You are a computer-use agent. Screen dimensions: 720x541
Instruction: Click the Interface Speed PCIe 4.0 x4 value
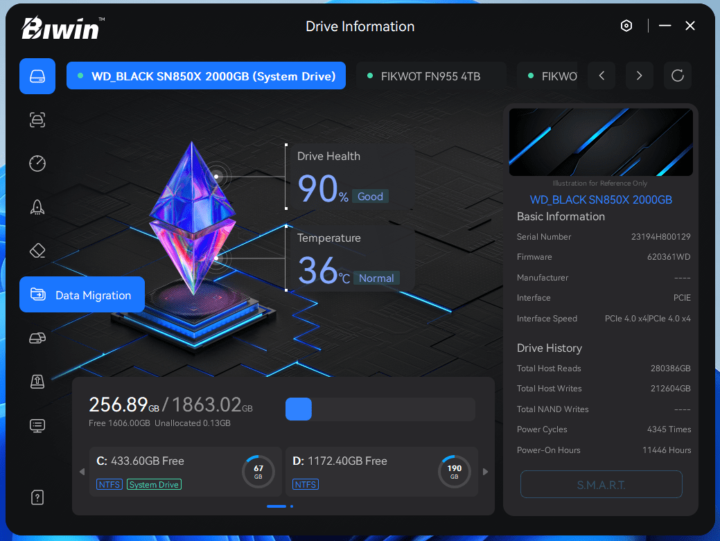pyautogui.click(x=647, y=319)
